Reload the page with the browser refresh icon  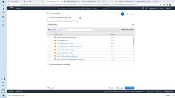[14, 5]
